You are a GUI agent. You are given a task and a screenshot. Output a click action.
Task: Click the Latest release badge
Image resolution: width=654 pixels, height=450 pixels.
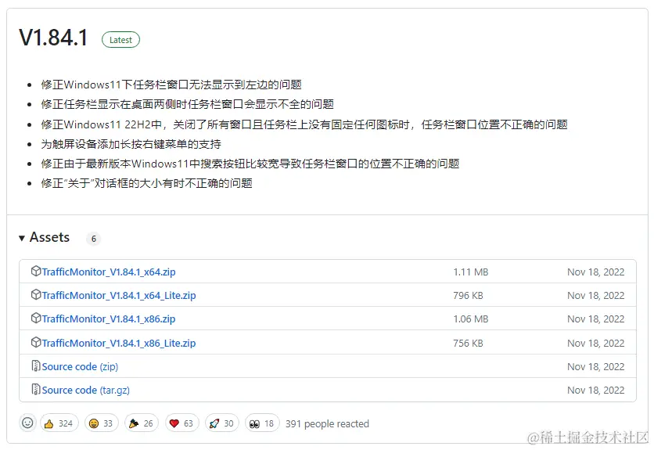pyautogui.click(x=120, y=40)
